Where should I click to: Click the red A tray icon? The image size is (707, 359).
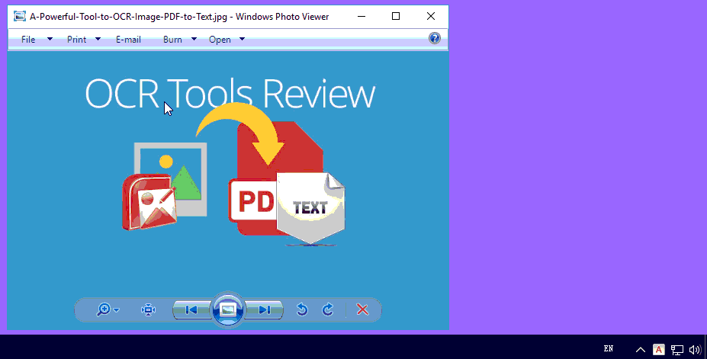click(659, 349)
